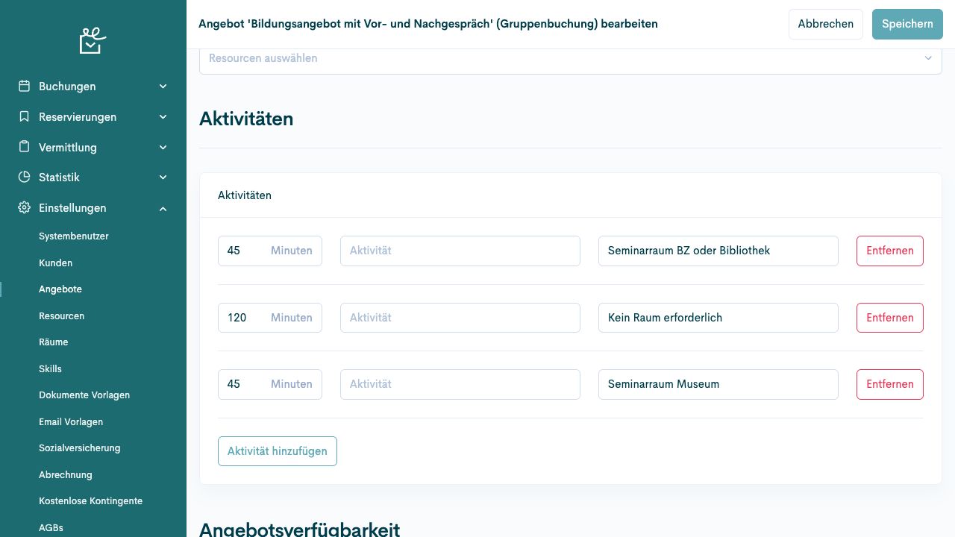Open Abrechnung settings
955x537 pixels.
pyautogui.click(x=66, y=475)
